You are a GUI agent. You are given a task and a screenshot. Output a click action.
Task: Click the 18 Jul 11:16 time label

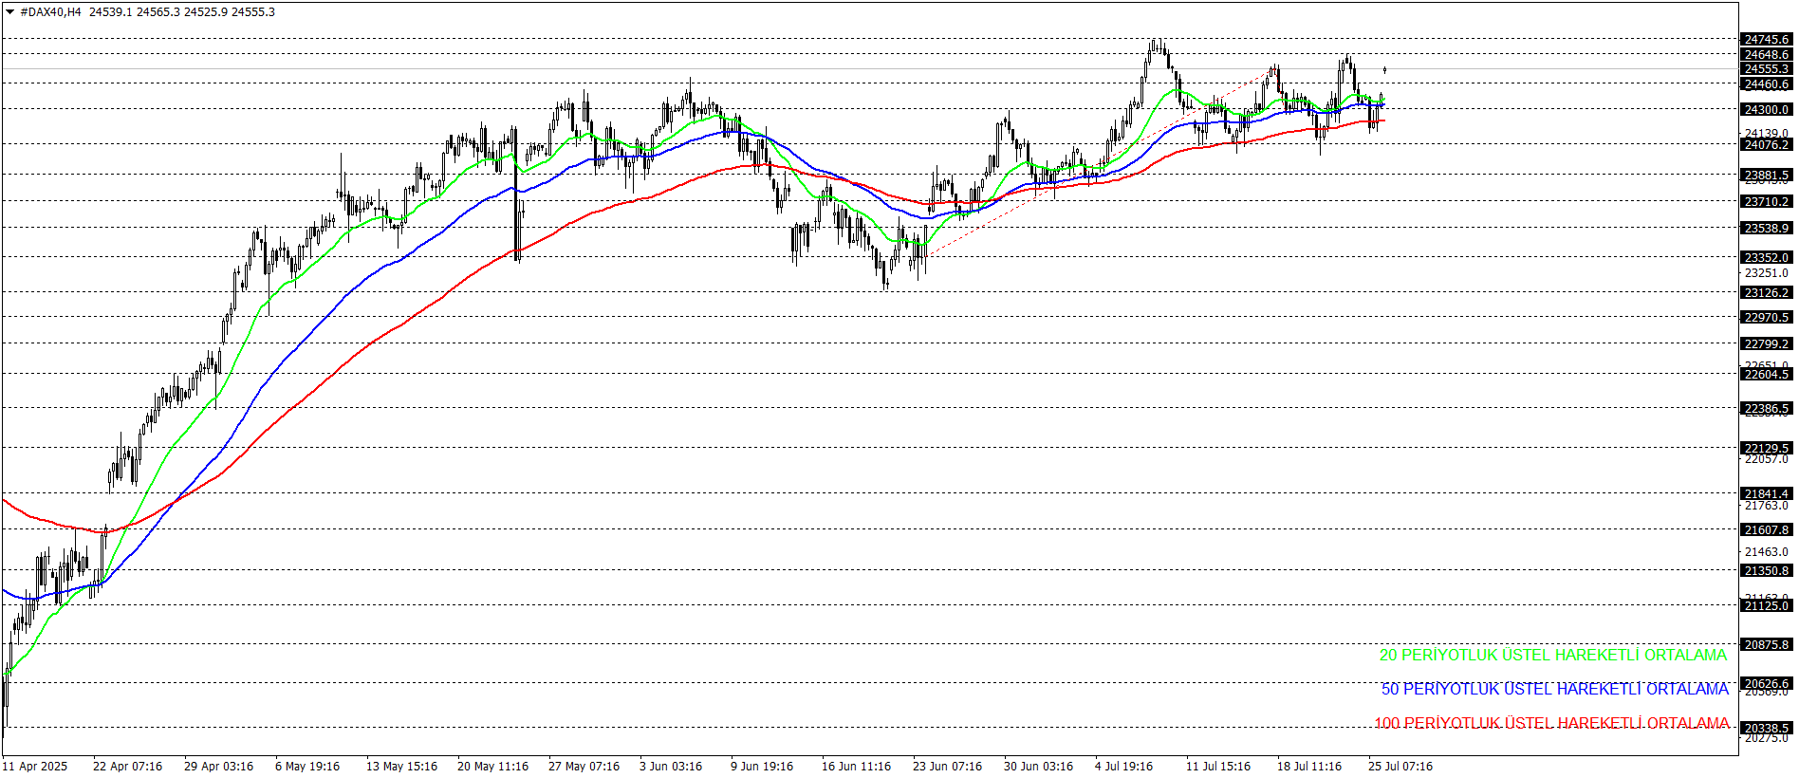click(1309, 766)
